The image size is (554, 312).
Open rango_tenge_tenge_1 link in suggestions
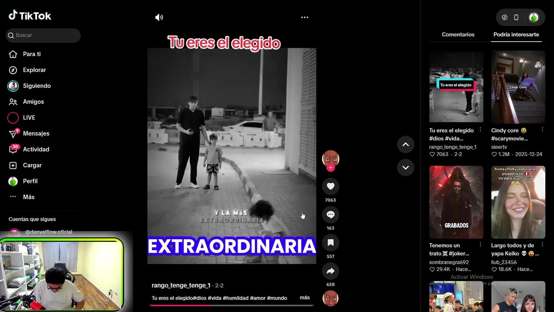tap(453, 147)
